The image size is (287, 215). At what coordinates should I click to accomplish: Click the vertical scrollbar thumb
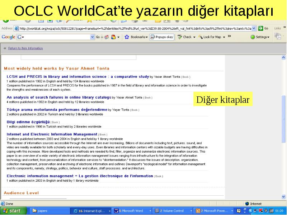[x=283, y=119]
